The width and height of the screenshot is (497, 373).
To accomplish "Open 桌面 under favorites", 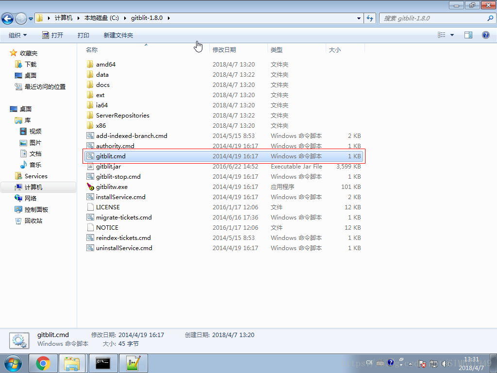I will (26, 75).
